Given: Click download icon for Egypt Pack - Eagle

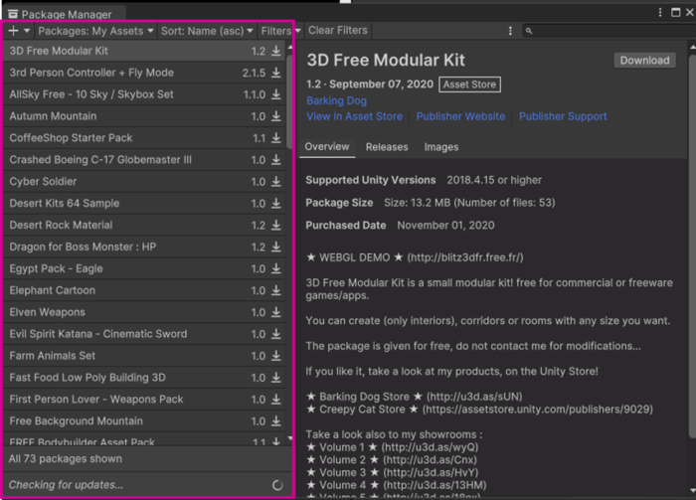Looking at the screenshot, I should pyautogui.click(x=276, y=269).
